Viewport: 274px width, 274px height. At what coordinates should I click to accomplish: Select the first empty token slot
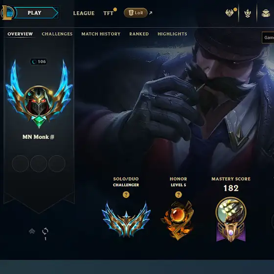coord(21,163)
